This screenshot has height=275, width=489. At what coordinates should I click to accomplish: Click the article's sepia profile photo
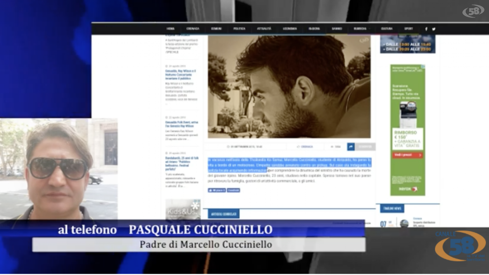point(289,86)
